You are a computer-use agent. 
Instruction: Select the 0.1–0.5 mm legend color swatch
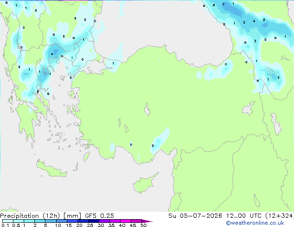pos(8,221)
